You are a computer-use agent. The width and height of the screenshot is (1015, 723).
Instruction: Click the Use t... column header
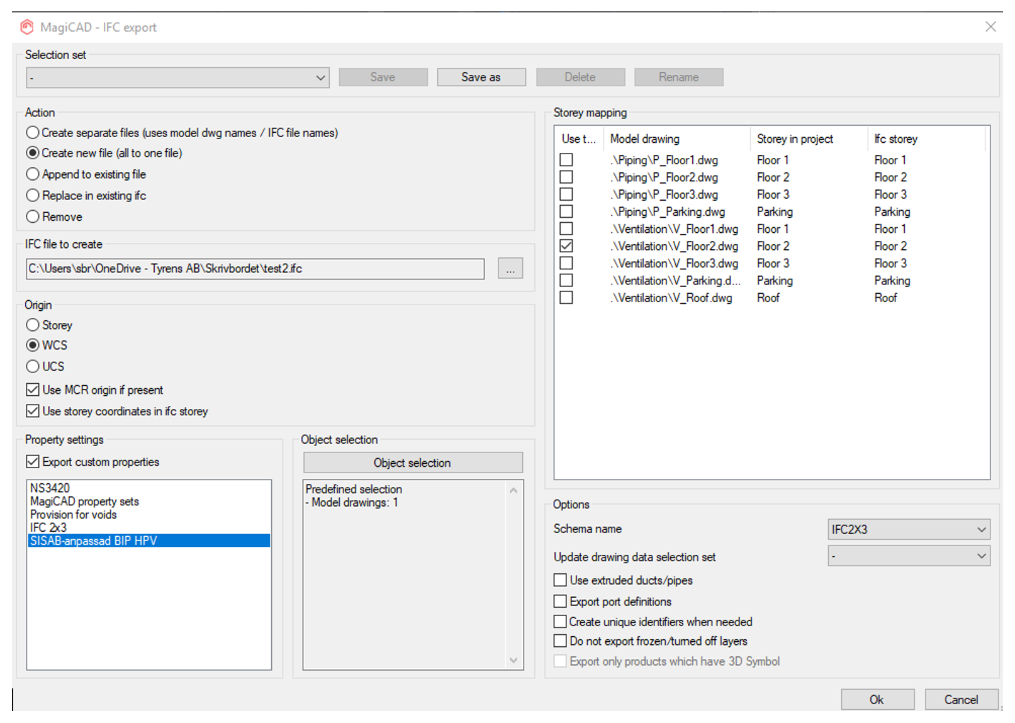[578, 139]
